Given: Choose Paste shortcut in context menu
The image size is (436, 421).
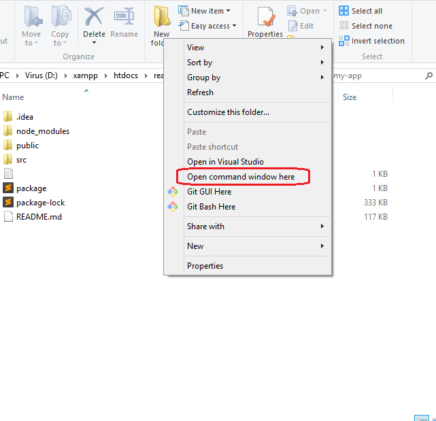Looking at the screenshot, I should tap(248, 147).
